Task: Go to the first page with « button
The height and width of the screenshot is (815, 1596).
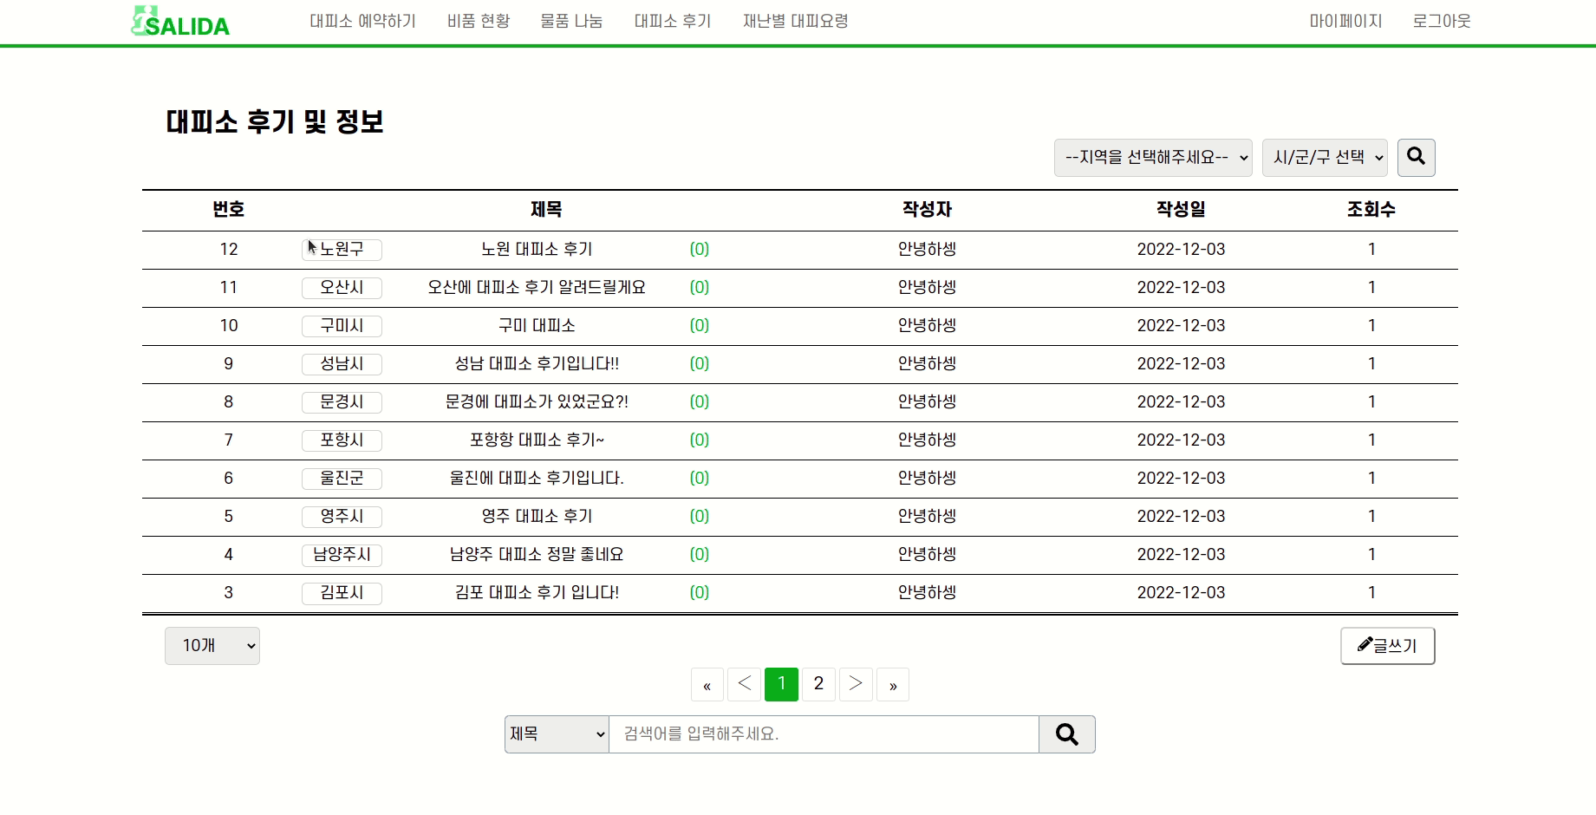Action: (707, 685)
